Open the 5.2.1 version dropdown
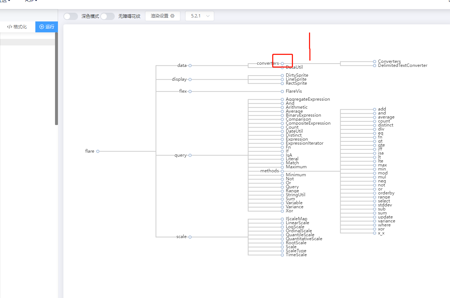 pos(199,16)
